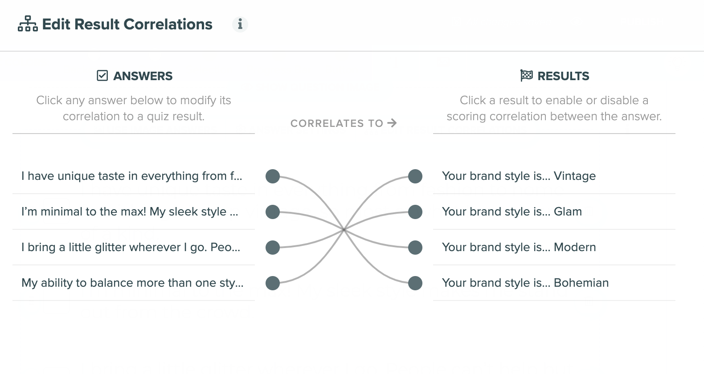704x374 pixels.
Task: Select the "My ability to balance" answer
Action: pyautogui.click(x=132, y=283)
